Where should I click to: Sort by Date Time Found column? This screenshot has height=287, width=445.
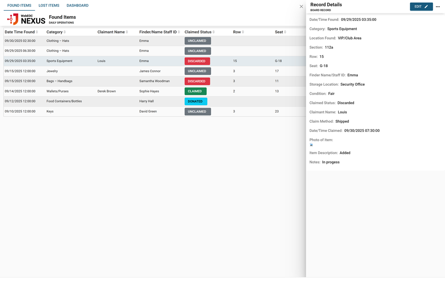37,32
